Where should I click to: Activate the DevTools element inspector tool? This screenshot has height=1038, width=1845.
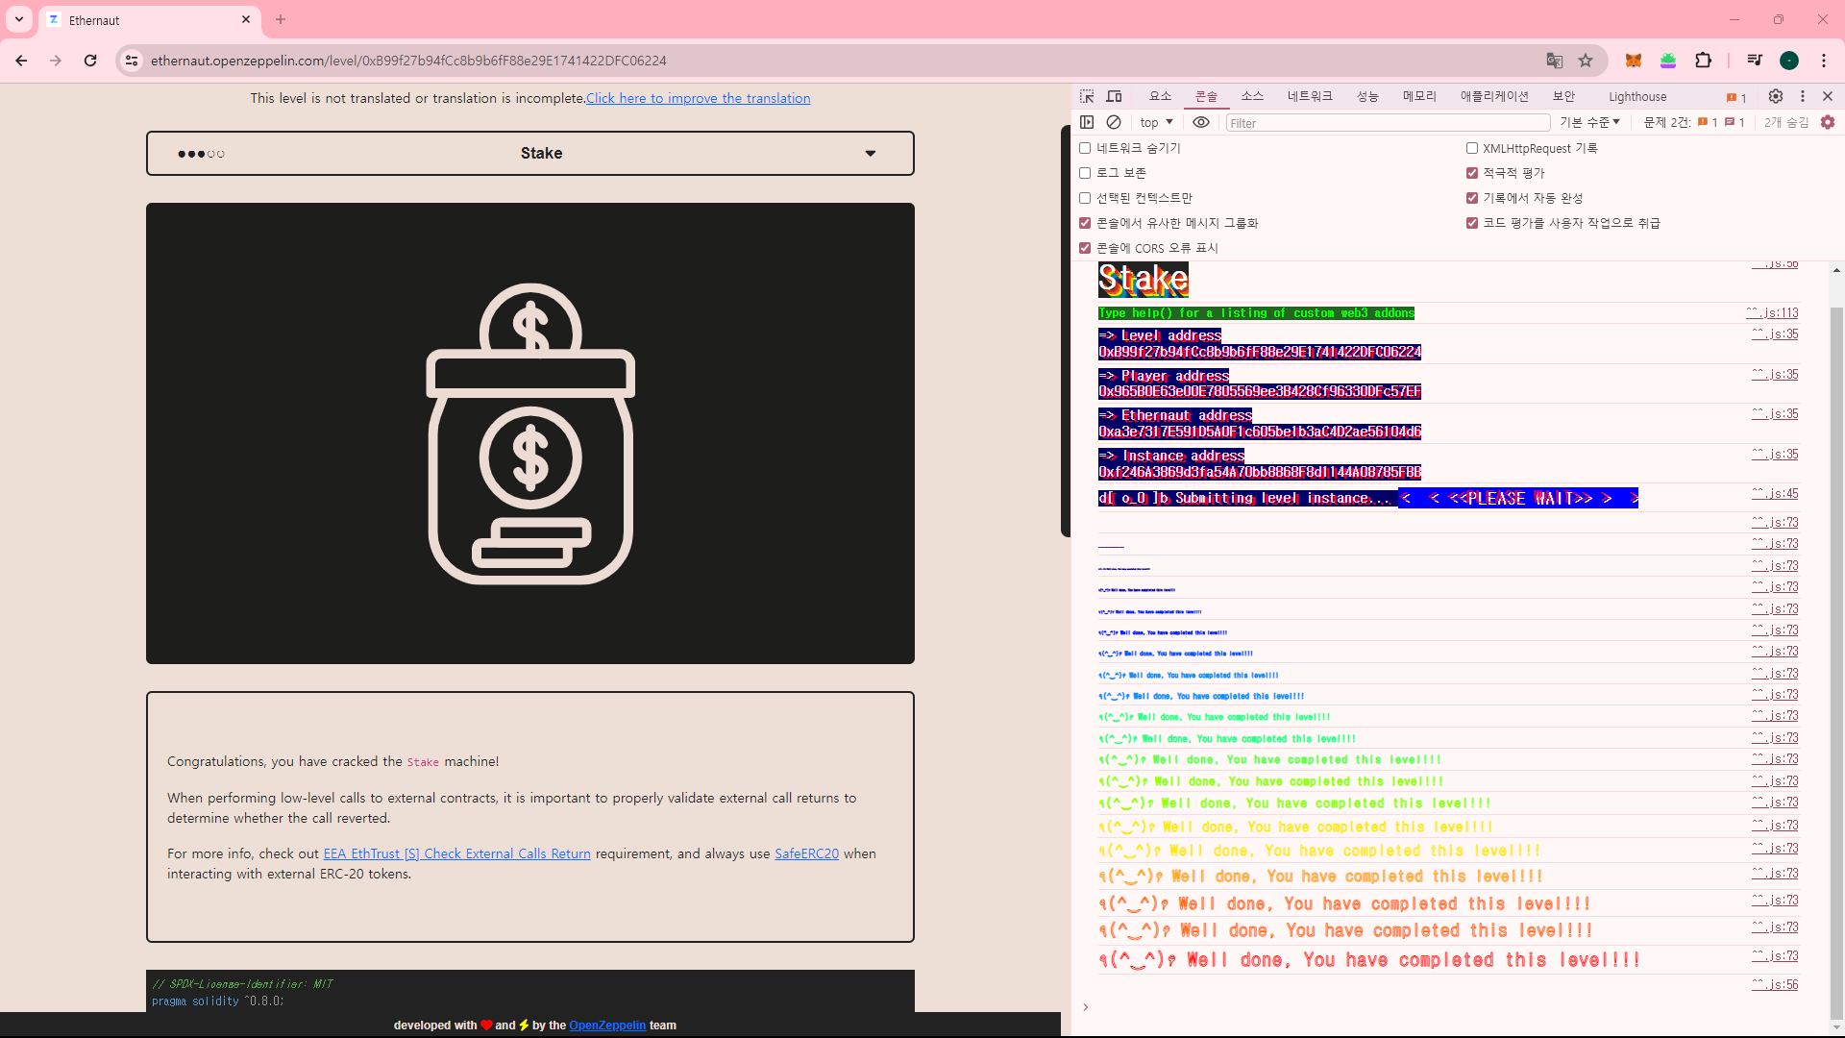pyautogui.click(x=1087, y=96)
